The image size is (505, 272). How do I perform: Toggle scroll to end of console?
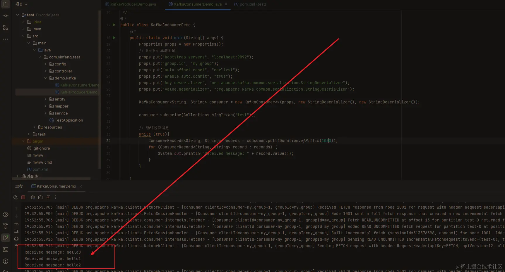click(16, 231)
